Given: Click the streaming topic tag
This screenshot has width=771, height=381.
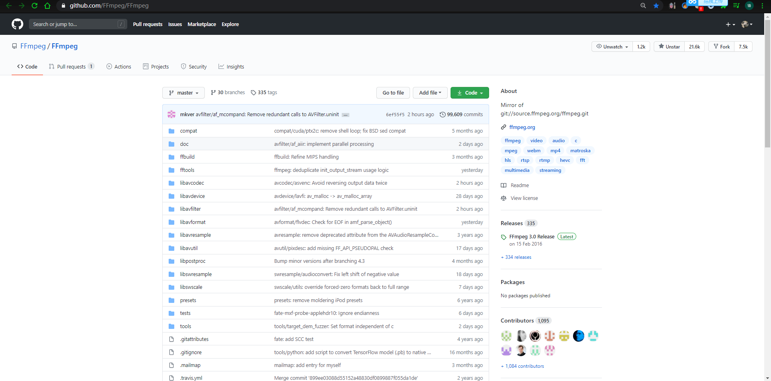Looking at the screenshot, I should click(x=550, y=170).
